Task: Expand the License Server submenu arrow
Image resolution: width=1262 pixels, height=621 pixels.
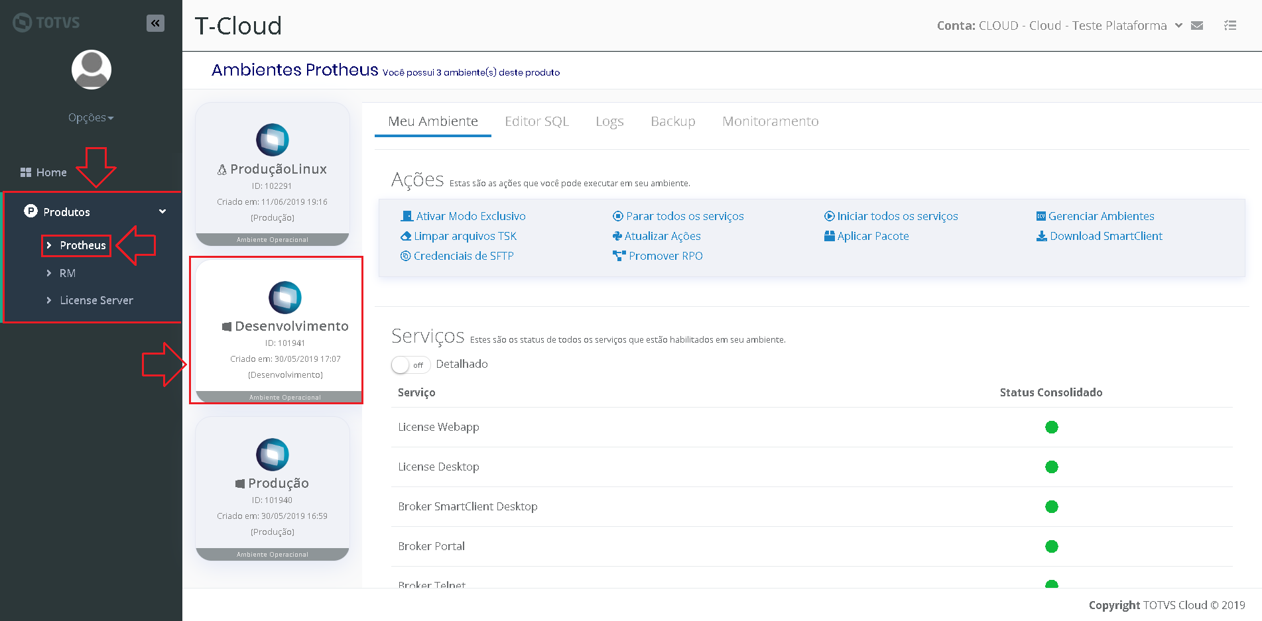Action: (49, 300)
